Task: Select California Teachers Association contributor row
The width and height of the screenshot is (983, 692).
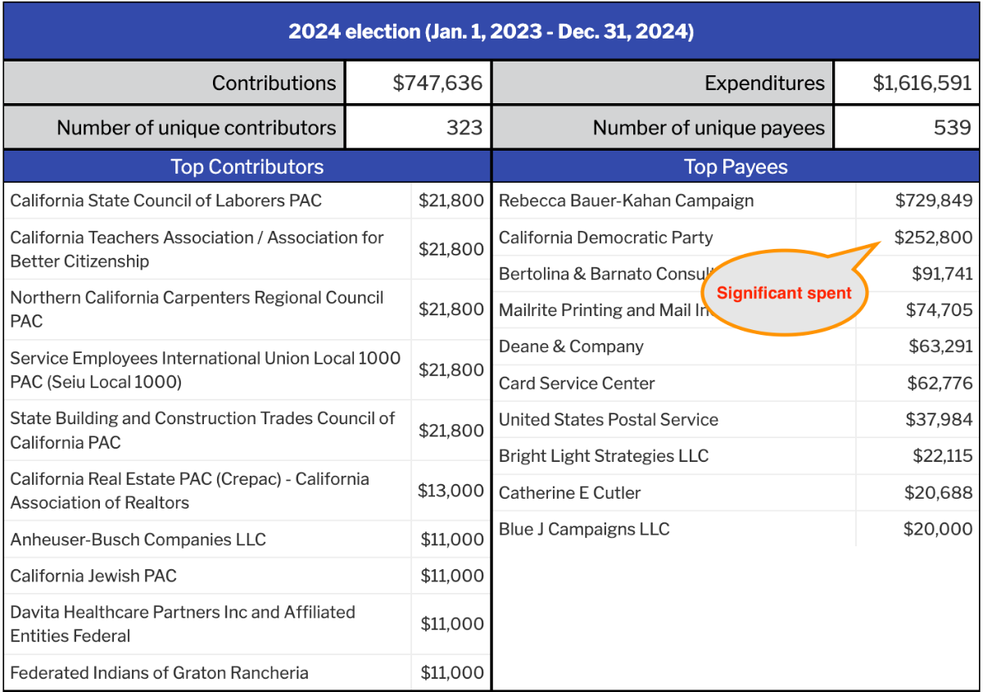Action: coord(197,249)
